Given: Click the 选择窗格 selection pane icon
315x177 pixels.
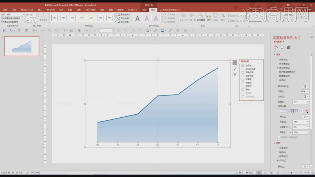Looking at the screenshot, I should pyautogui.click(x=201, y=17).
